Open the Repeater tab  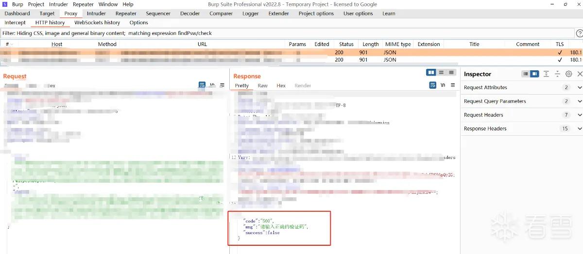point(126,14)
